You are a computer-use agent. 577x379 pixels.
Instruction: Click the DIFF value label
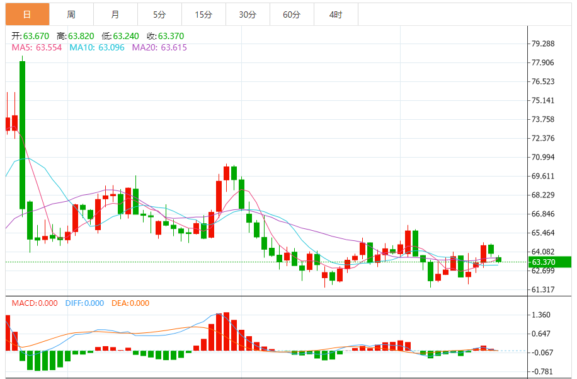click(x=84, y=303)
